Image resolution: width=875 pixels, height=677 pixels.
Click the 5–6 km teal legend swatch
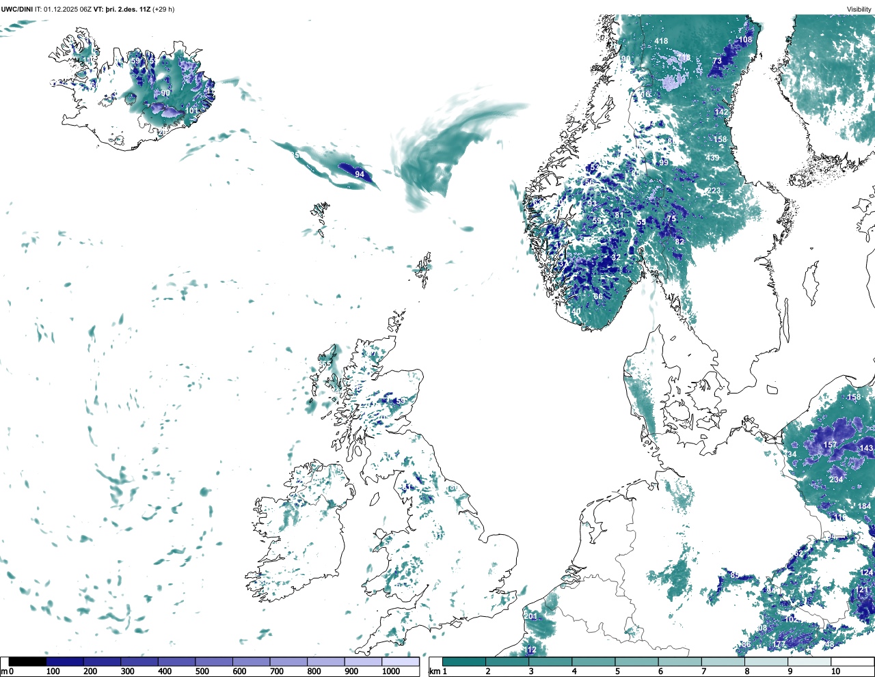point(637,662)
